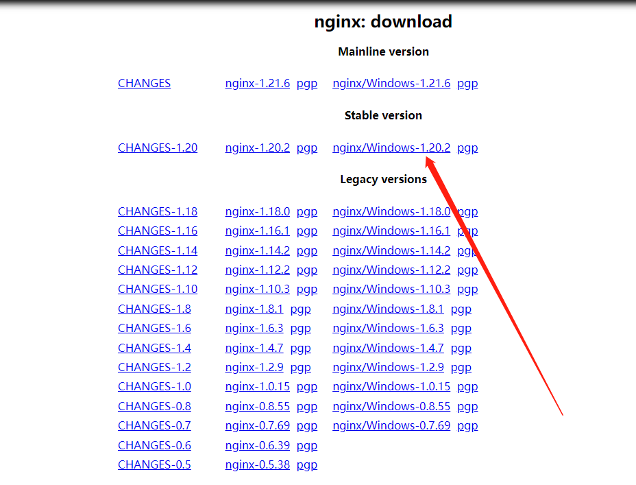Download nginx/Windows-1.14.2

click(391, 250)
